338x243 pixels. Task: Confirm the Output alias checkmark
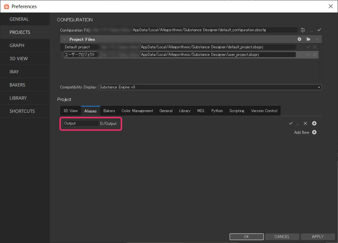(x=291, y=123)
